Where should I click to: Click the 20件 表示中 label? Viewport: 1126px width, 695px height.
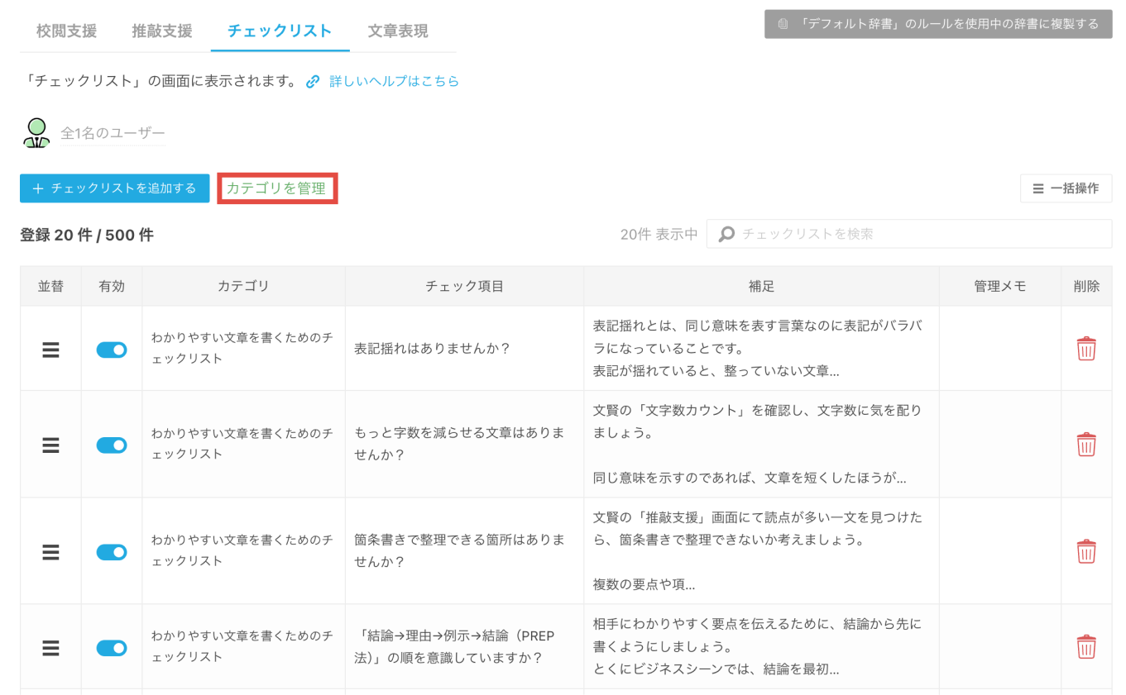pos(659,235)
